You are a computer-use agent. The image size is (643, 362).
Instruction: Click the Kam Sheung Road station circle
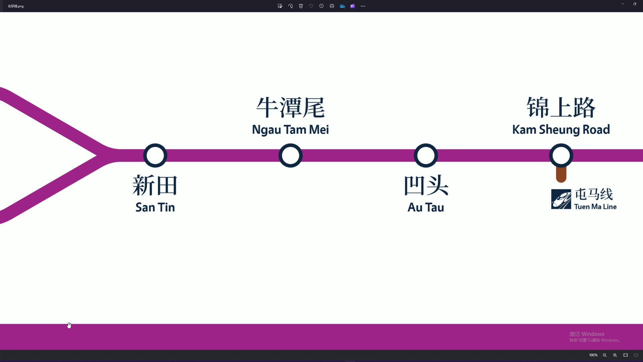pos(561,156)
